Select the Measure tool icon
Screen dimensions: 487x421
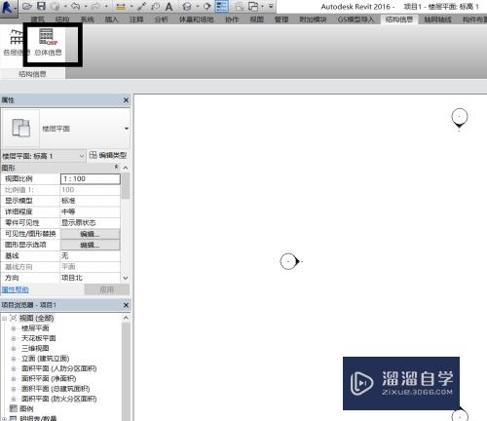pyautogui.click(x=121, y=7)
